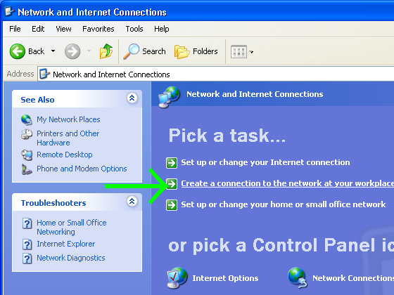
Task: Open the Tools menu
Action: [134, 29]
